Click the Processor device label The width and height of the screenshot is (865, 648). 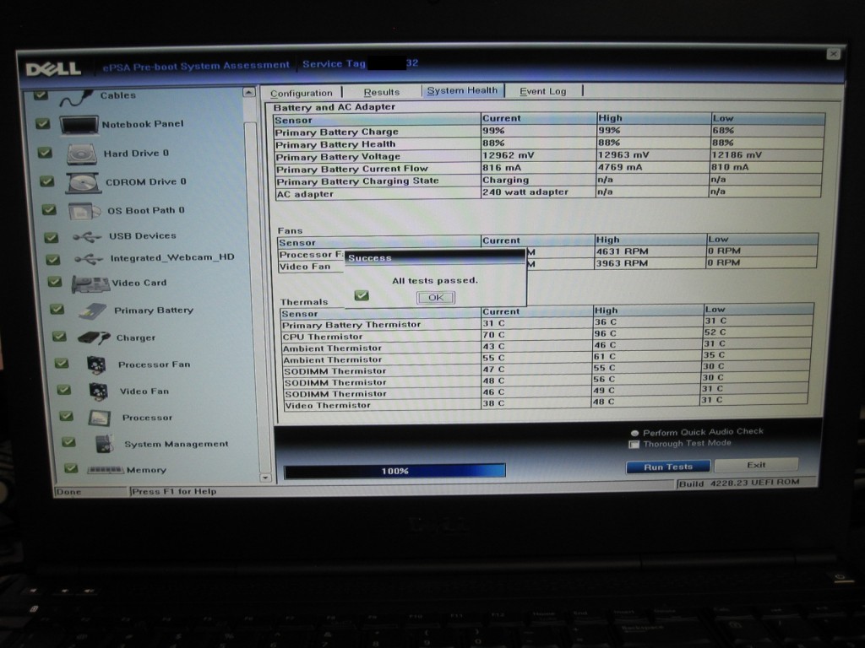(147, 418)
